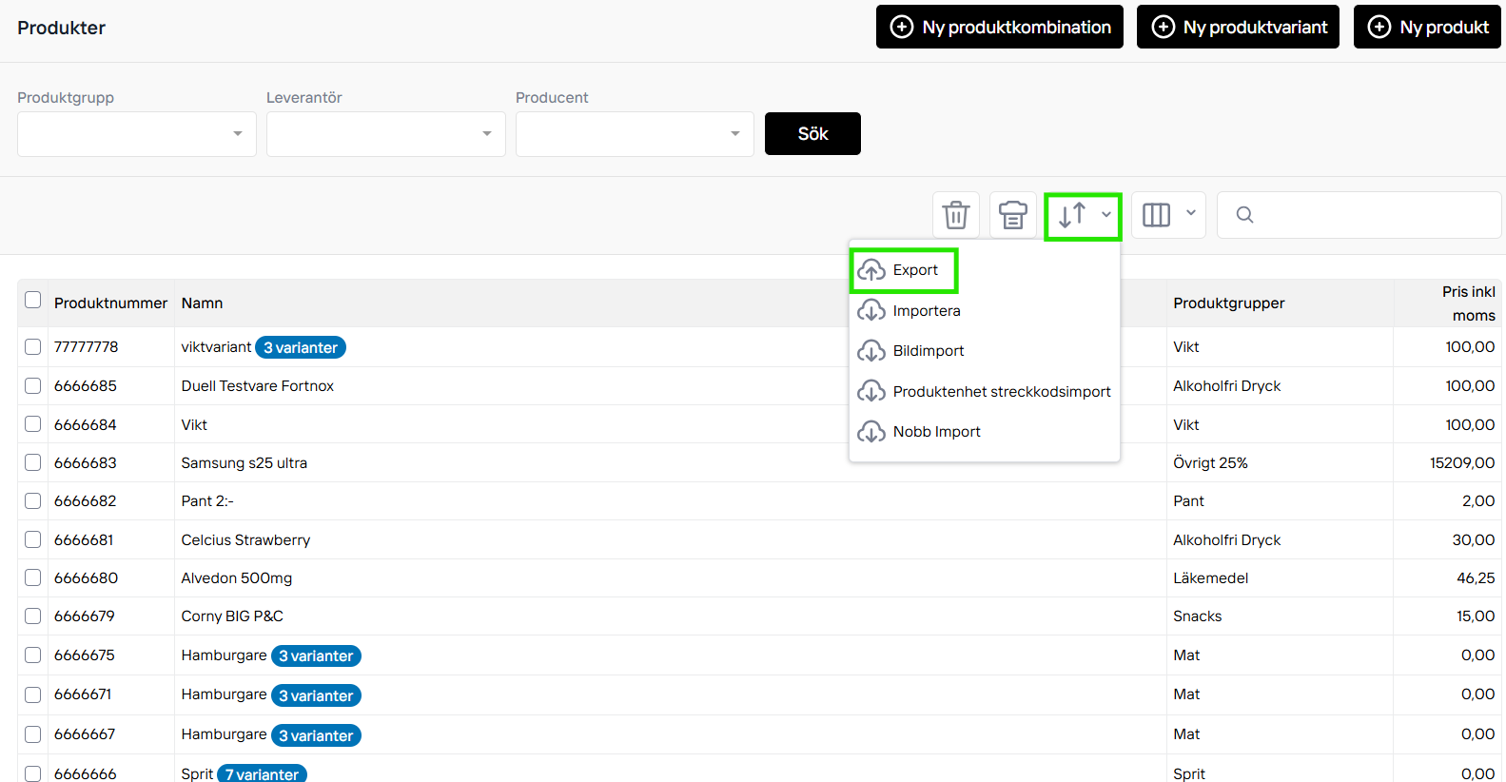The height and width of the screenshot is (782, 1506).
Task: Click plus icon on Ny produktvariant
Action: coord(1163,27)
